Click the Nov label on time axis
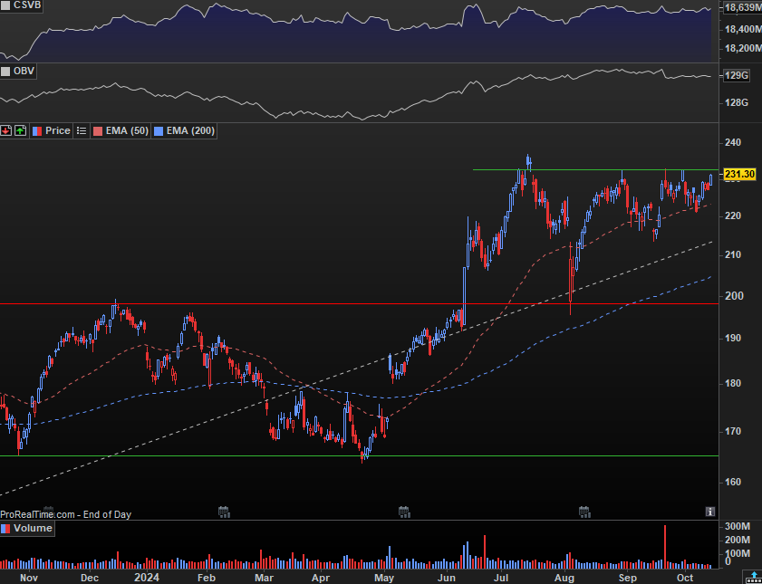This screenshot has height=584, width=762. (x=29, y=578)
